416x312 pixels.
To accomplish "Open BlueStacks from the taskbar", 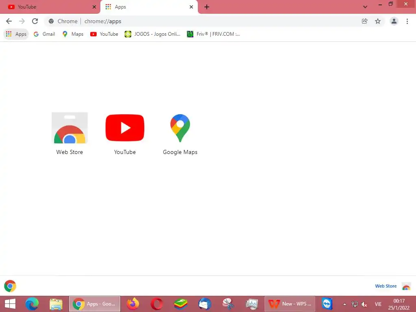I will [181, 304].
